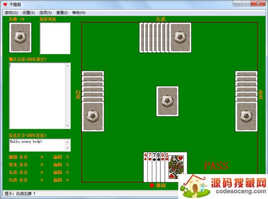Select the 8 of clubs card

point(158,167)
